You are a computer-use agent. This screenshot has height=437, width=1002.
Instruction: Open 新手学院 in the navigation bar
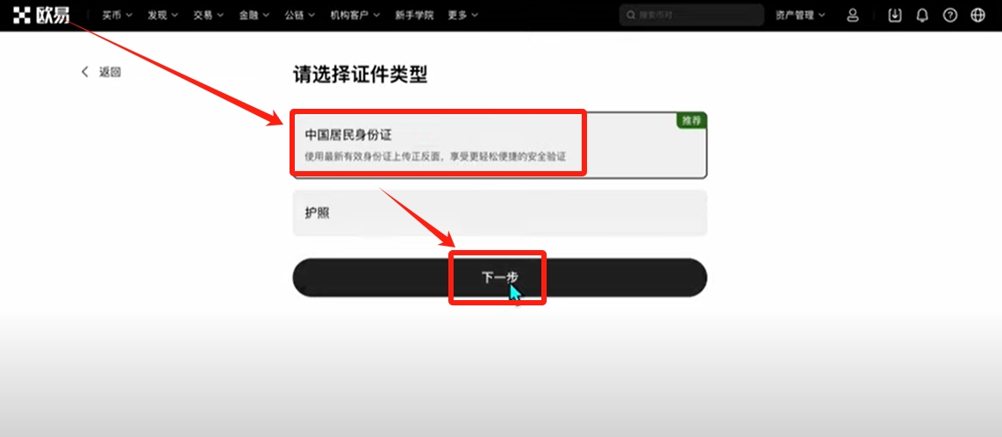tap(413, 15)
